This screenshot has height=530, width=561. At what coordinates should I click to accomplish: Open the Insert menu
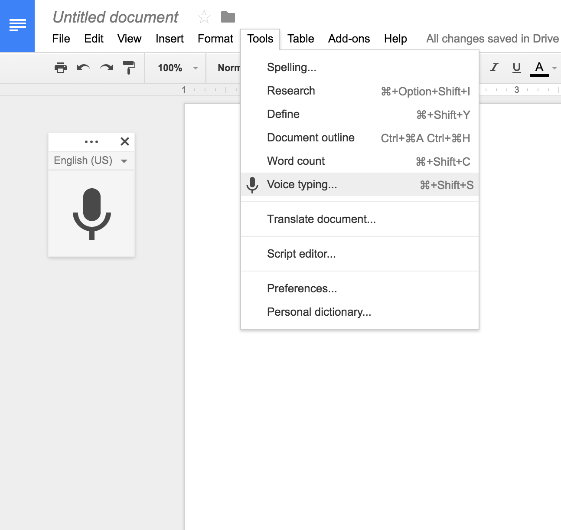170,39
